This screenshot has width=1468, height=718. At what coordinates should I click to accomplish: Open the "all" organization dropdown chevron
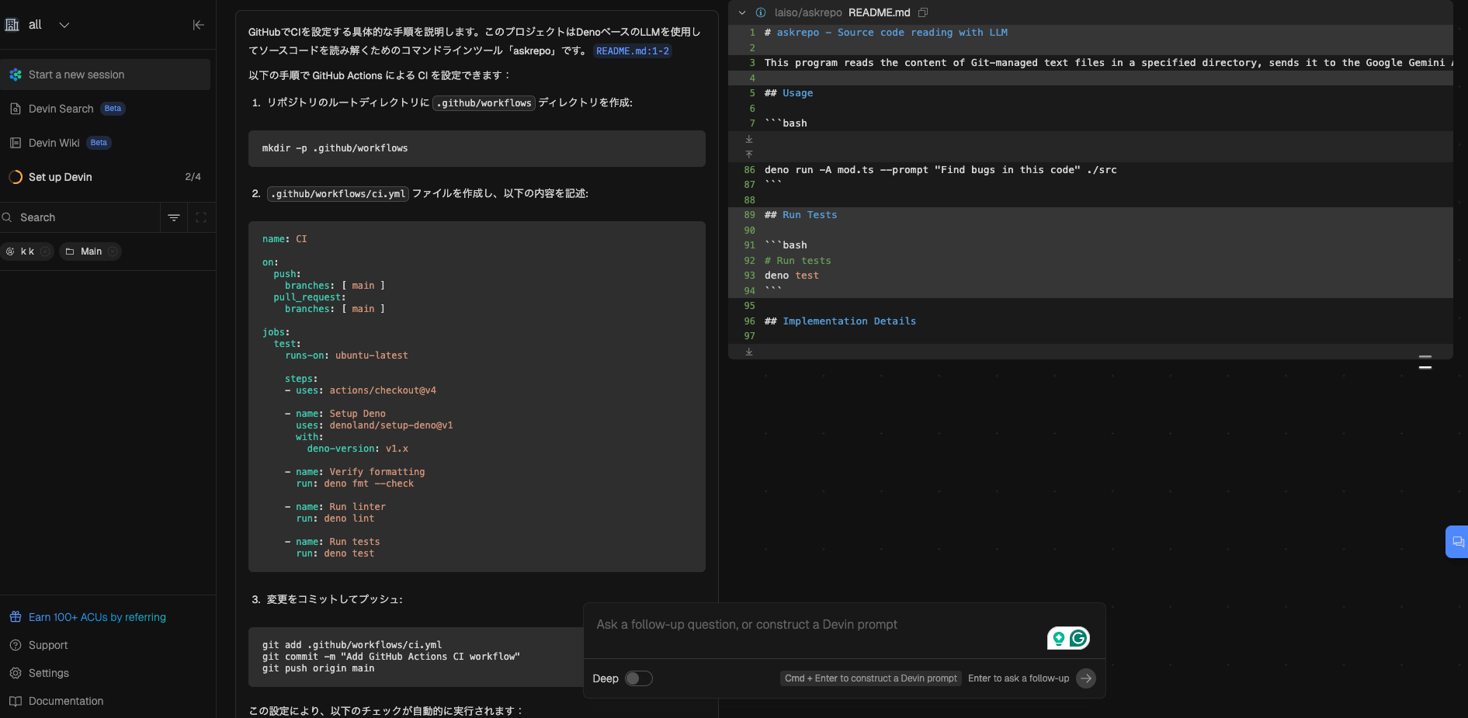64,25
